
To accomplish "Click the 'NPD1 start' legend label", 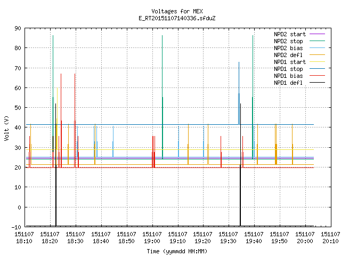I will click(290, 62).
